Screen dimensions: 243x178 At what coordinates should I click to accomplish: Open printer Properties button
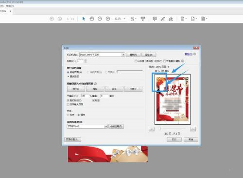click(133, 55)
